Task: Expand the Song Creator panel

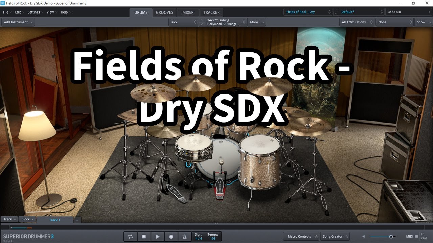Action: 335,237
